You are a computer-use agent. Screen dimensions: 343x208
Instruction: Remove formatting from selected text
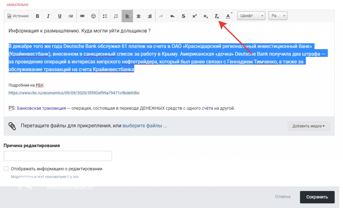[217, 16]
